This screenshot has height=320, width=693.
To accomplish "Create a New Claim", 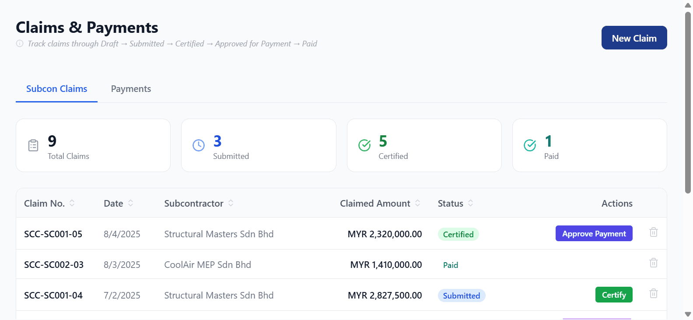I will coord(634,38).
